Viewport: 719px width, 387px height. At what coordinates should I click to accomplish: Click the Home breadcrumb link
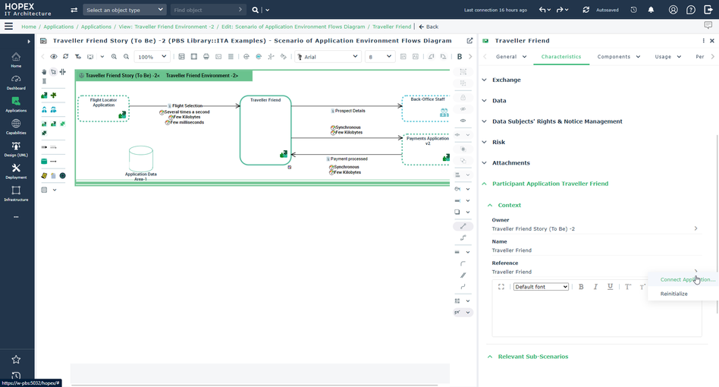pyautogui.click(x=29, y=27)
